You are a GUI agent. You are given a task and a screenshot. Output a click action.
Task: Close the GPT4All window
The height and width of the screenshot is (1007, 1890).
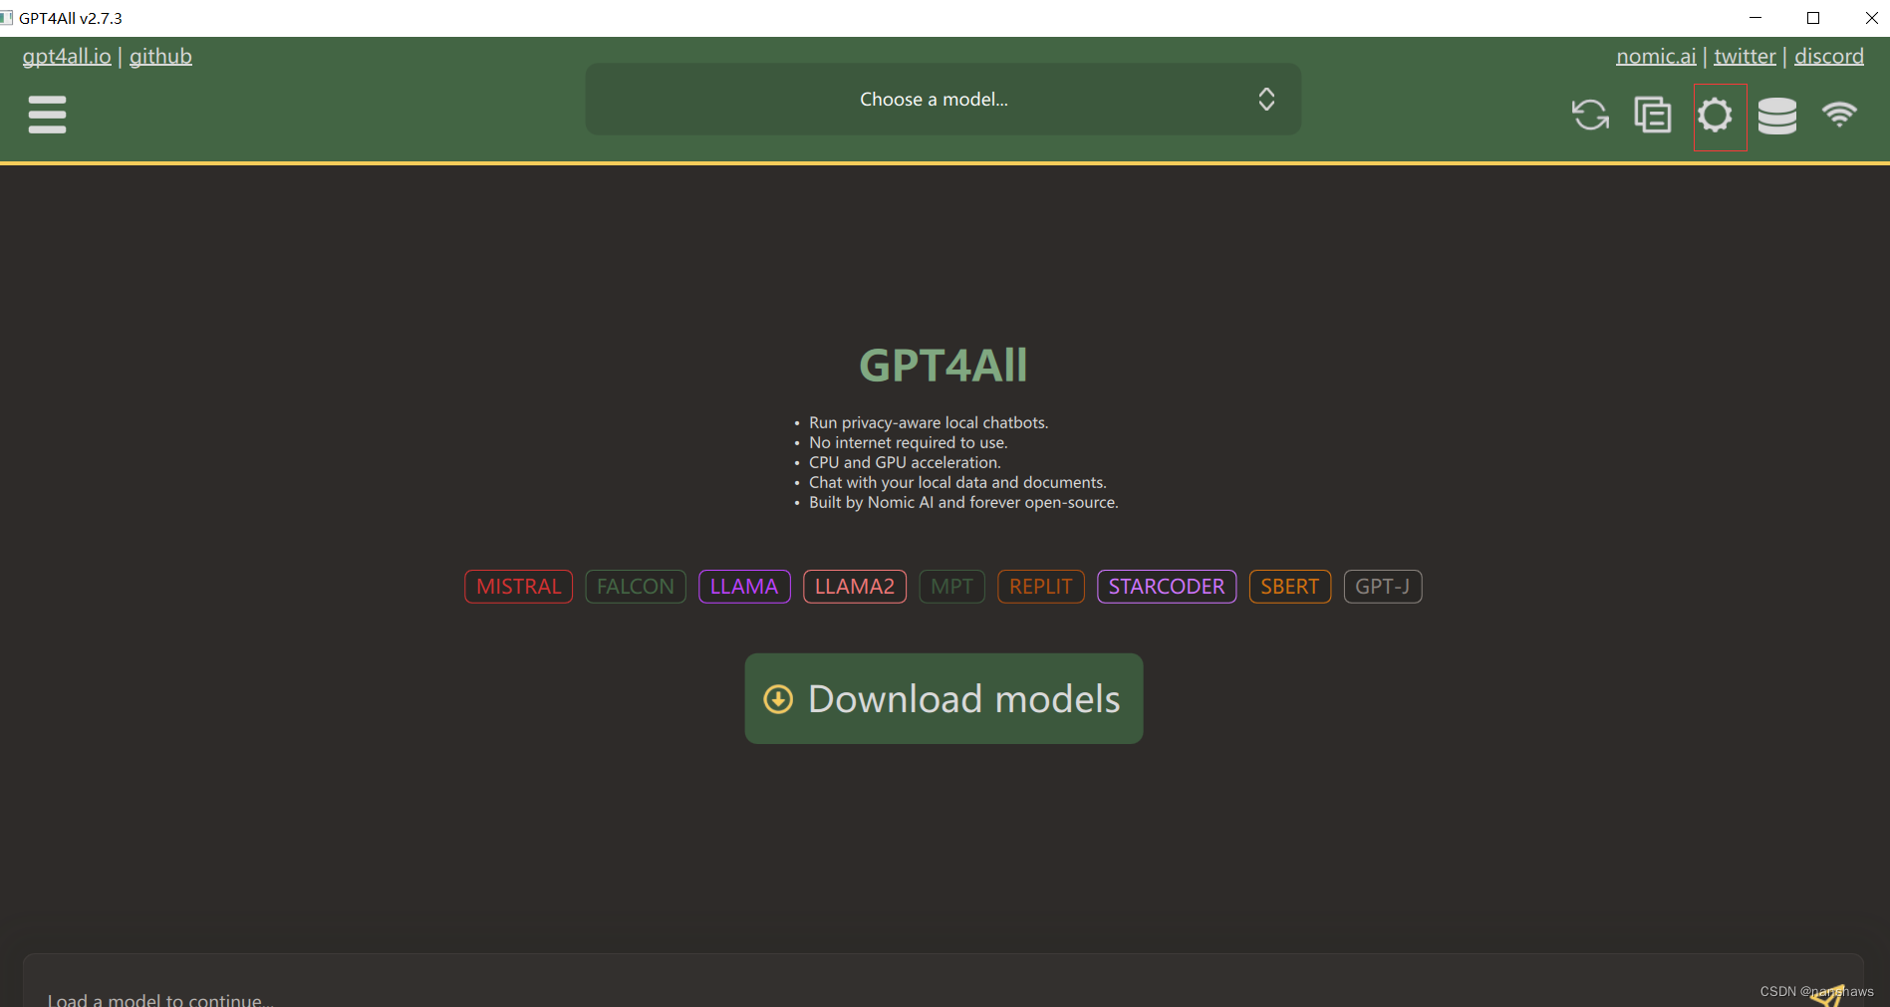click(x=1870, y=18)
